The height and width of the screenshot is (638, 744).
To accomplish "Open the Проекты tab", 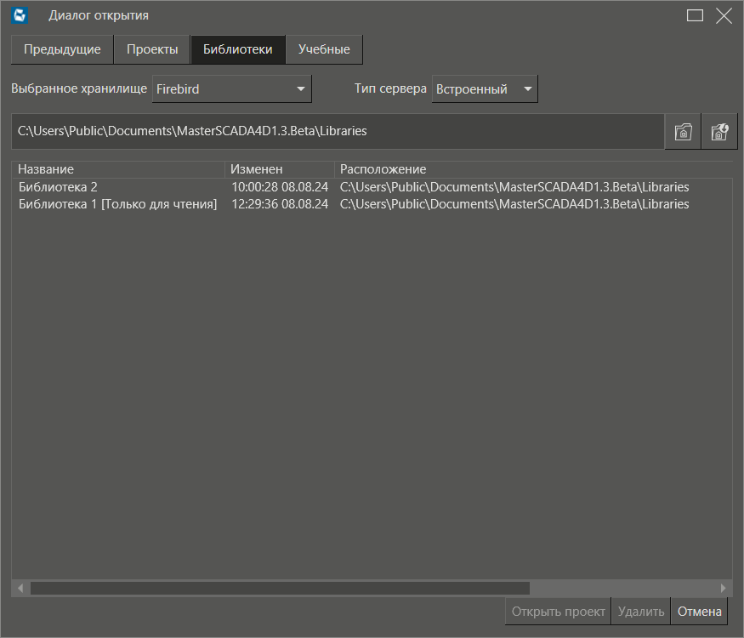I will (152, 49).
